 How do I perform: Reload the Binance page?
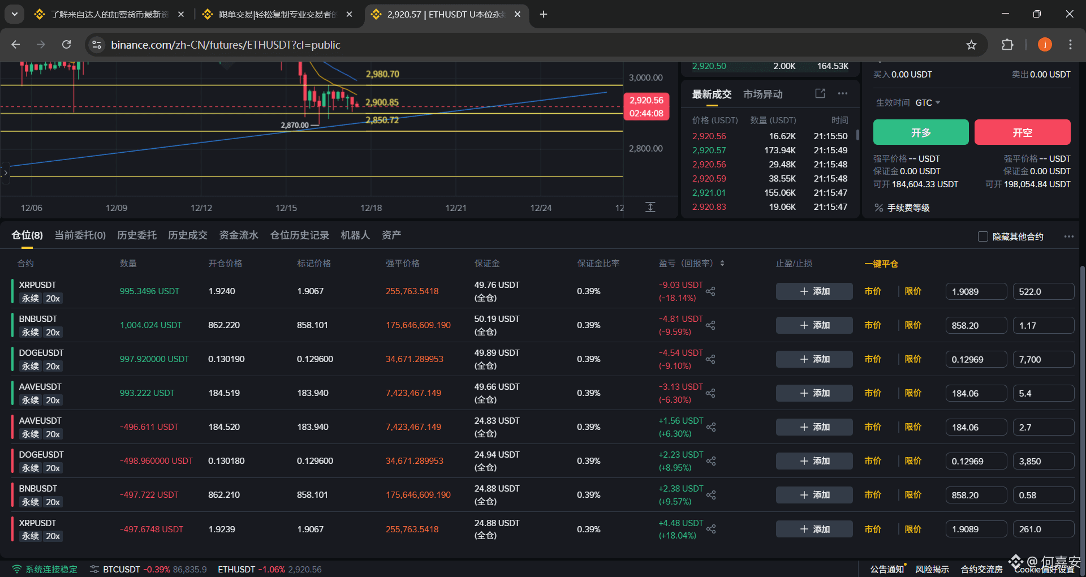pyautogui.click(x=67, y=45)
